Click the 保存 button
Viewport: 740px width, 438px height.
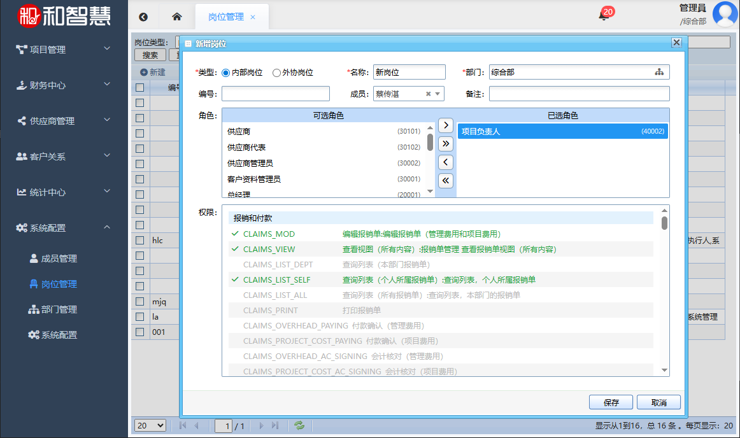point(611,402)
